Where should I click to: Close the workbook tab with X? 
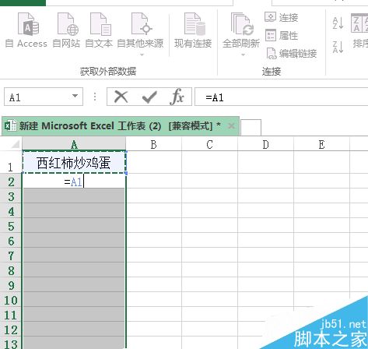tap(231, 126)
